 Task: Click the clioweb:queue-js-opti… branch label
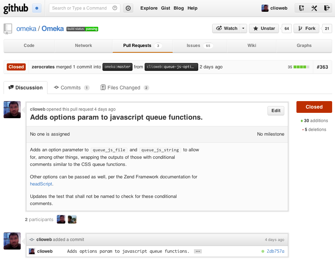point(171,67)
